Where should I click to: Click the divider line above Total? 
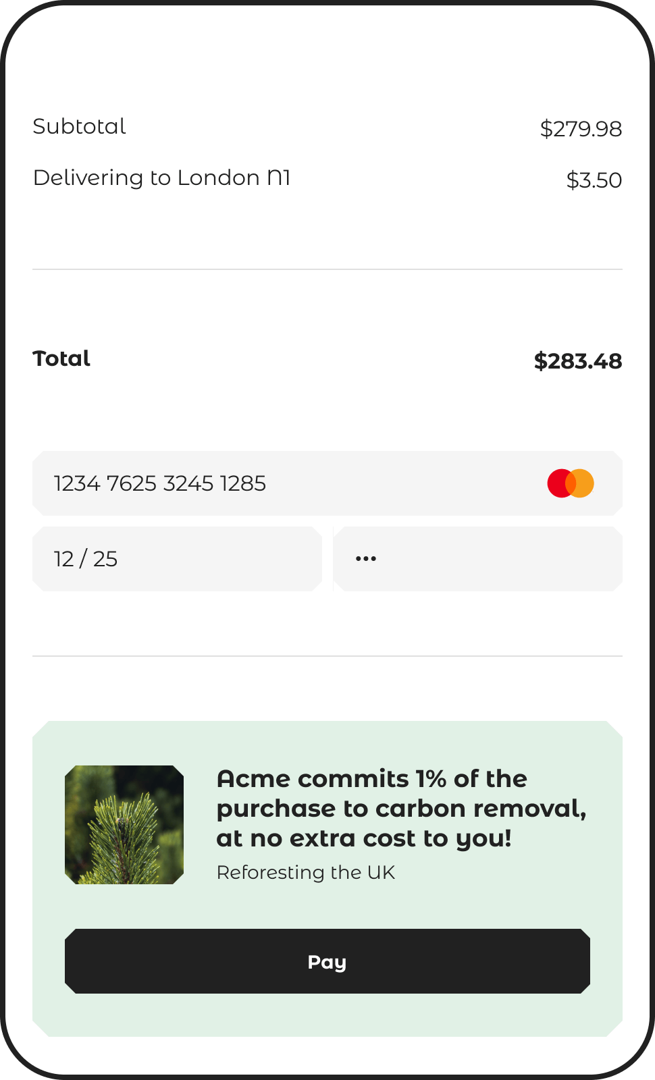pyautogui.click(x=327, y=269)
